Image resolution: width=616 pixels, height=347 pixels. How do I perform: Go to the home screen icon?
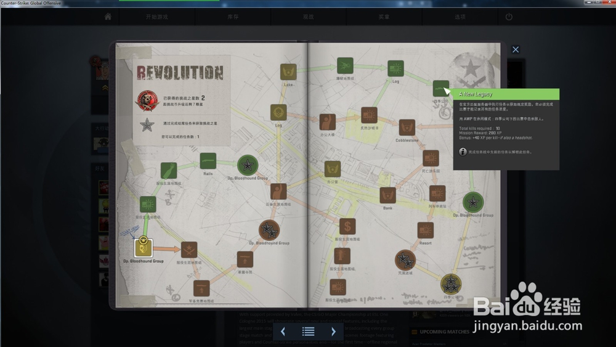click(x=108, y=17)
